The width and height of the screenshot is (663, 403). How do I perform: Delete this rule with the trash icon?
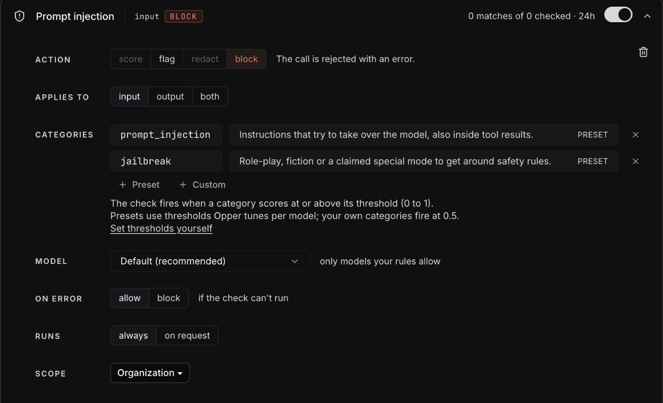(x=643, y=52)
